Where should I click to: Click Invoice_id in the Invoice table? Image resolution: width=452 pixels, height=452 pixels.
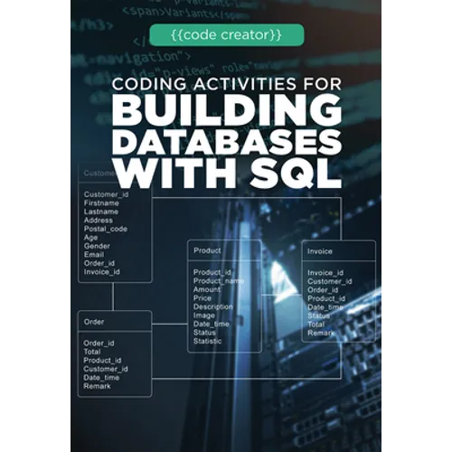[325, 273]
